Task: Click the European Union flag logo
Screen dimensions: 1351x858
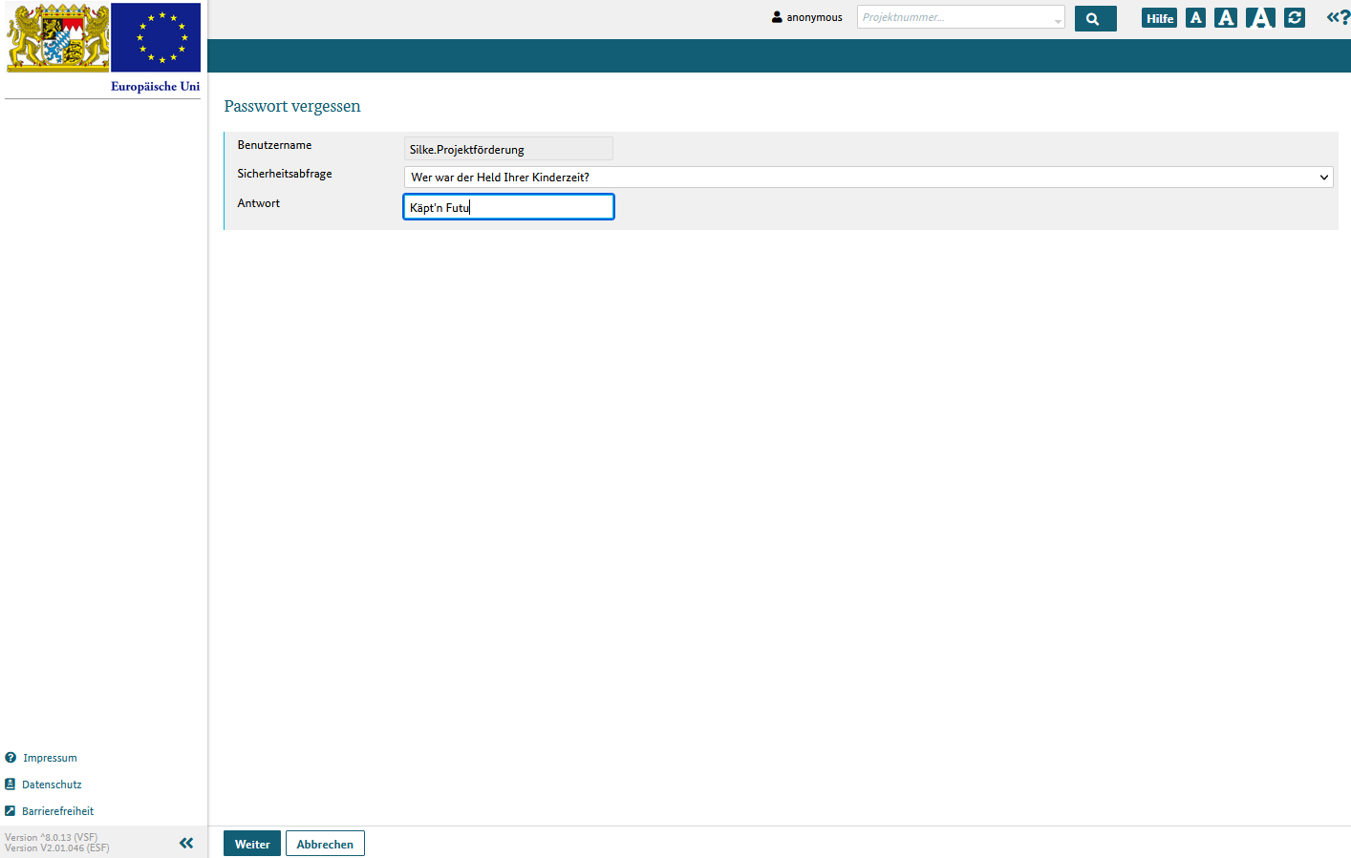Action: (156, 37)
